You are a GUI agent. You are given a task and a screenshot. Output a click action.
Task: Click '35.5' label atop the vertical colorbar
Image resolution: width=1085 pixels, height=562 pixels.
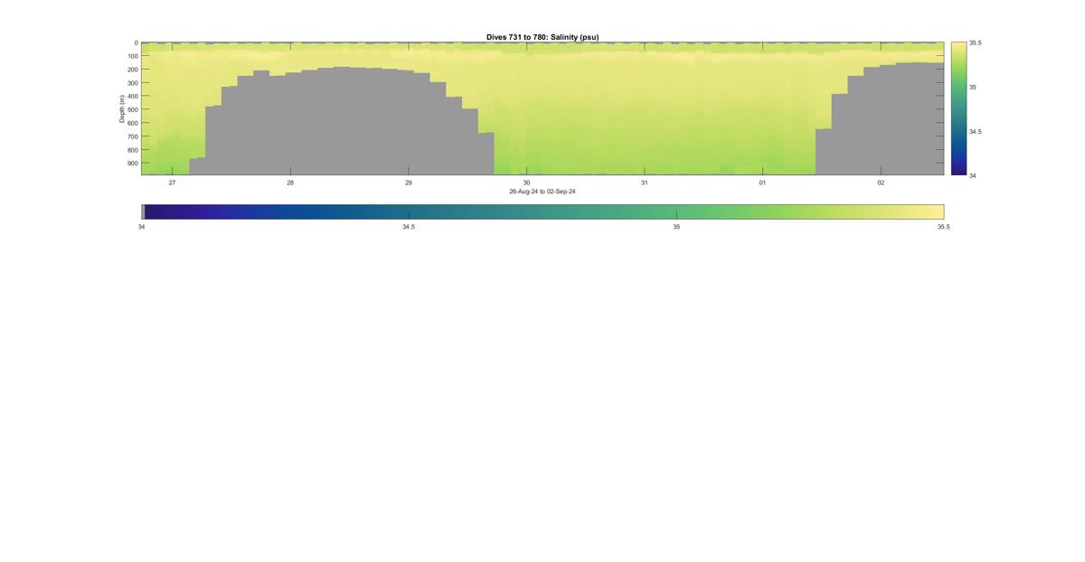point(976,42)
